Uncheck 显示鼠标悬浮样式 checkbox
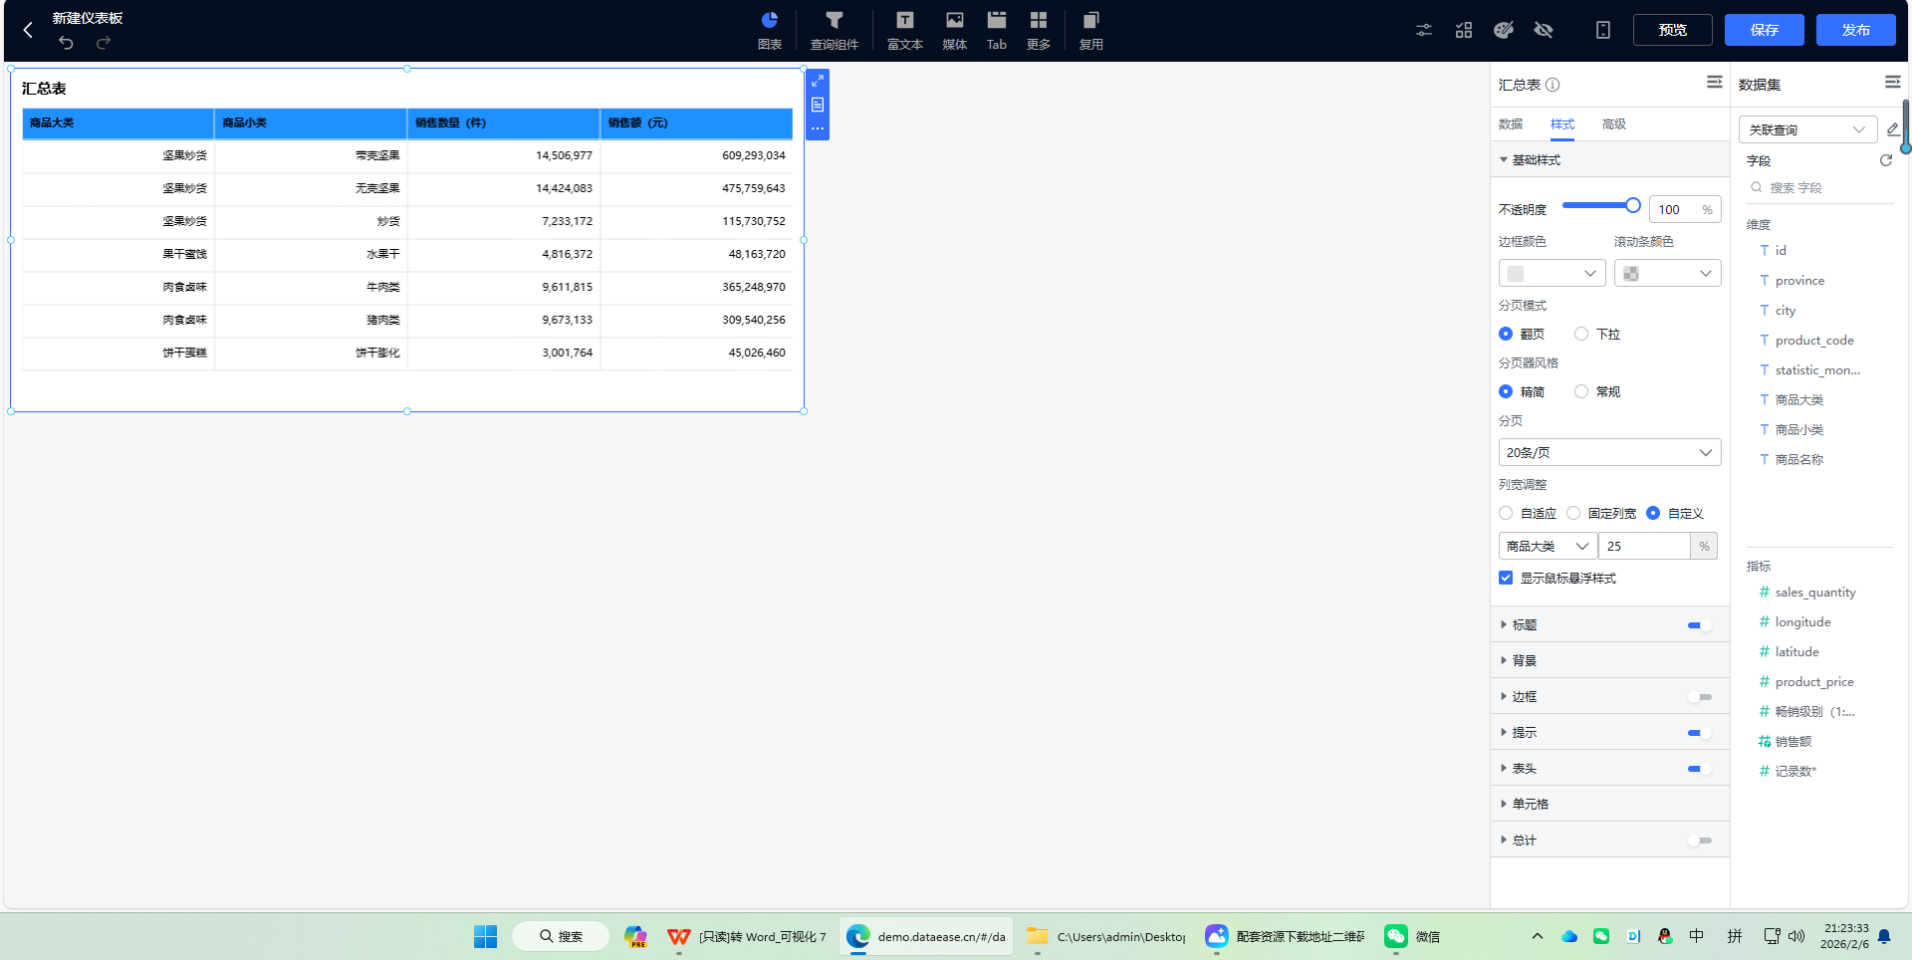Image resolution: width=1912 pixels, height=960 pixels. [1506, 578]
